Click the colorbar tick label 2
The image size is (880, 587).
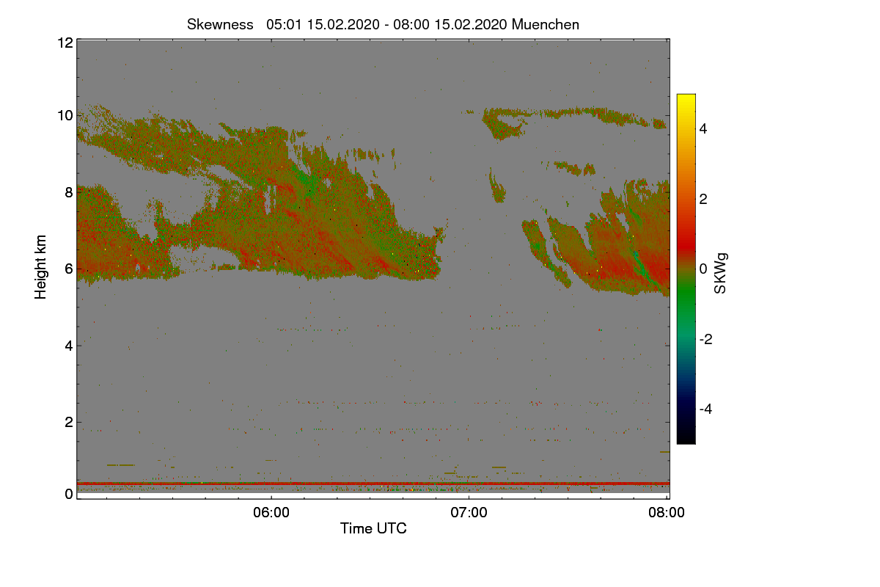click(704, 199)
